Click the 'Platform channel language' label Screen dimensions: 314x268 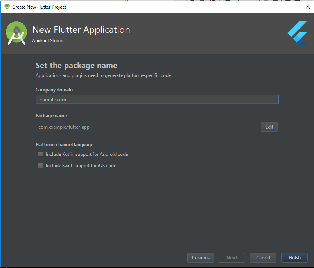(65, 145)
